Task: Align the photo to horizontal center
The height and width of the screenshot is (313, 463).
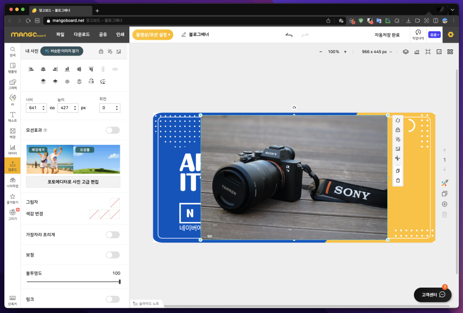Action: pos(43,69)
